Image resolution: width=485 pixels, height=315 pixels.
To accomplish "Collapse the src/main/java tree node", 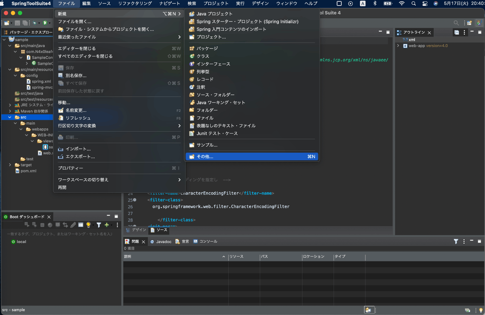I will coord(10,46).
